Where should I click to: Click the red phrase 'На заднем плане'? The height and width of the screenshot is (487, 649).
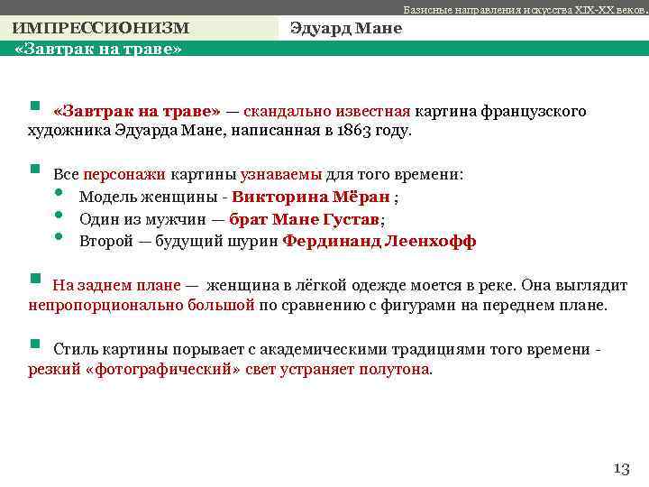116,285
